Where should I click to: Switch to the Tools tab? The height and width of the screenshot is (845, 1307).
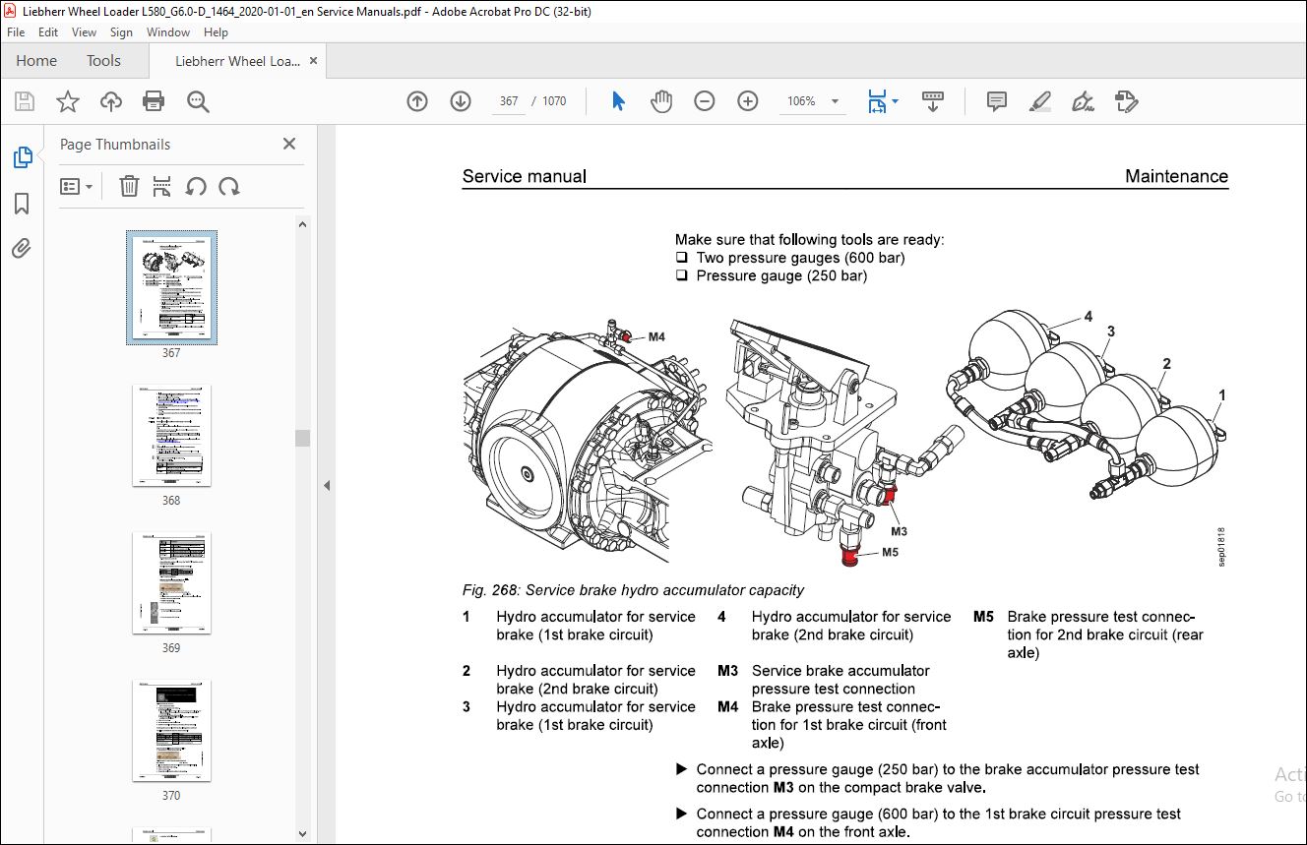103,61
